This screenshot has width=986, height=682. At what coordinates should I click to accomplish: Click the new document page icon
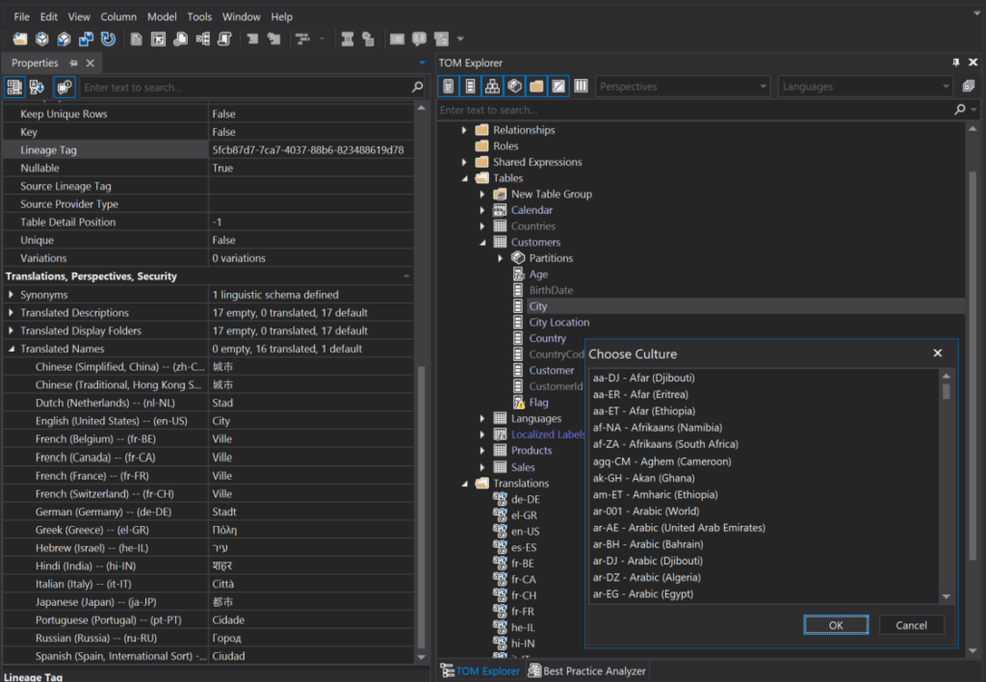pos(136,39)
